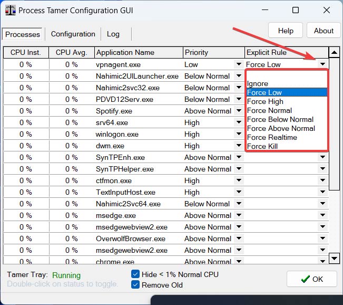Screen dimensions: 343x305
Task: Click the Help button
Action: click(x=286, y=31)
